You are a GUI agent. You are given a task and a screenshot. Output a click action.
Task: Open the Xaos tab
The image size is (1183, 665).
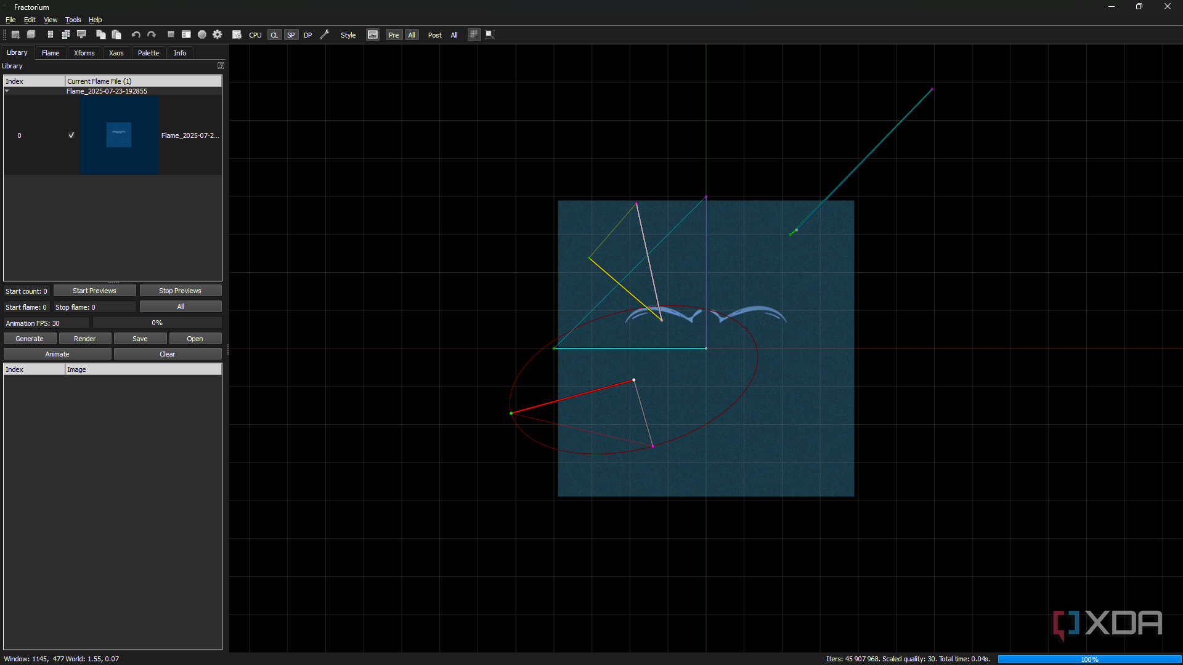pyautogui.click(x=116, y=53)
